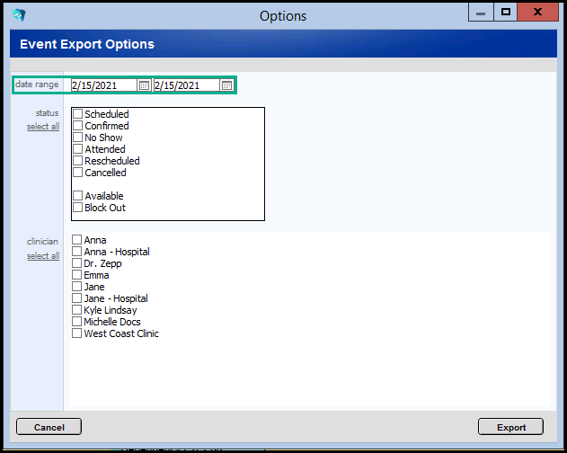Toggle the Cancelled status checkbox

78,173
